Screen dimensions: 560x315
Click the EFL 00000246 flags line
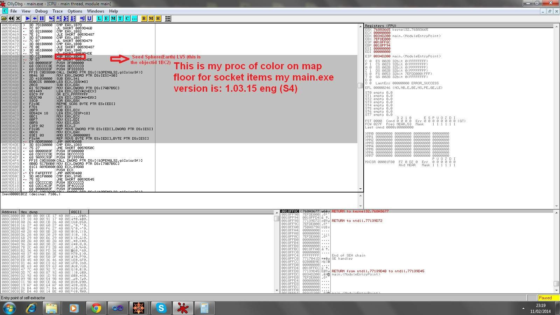coord(404,88)
